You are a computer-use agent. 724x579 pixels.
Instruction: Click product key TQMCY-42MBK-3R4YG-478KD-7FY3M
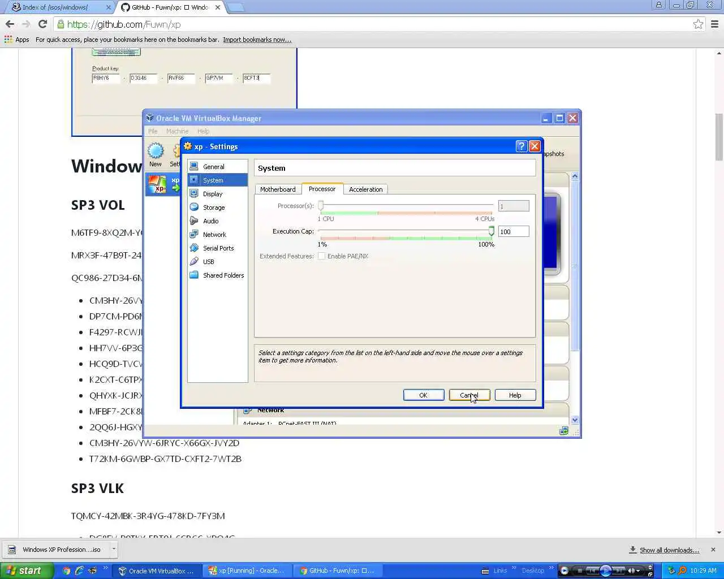coord(148,516)
